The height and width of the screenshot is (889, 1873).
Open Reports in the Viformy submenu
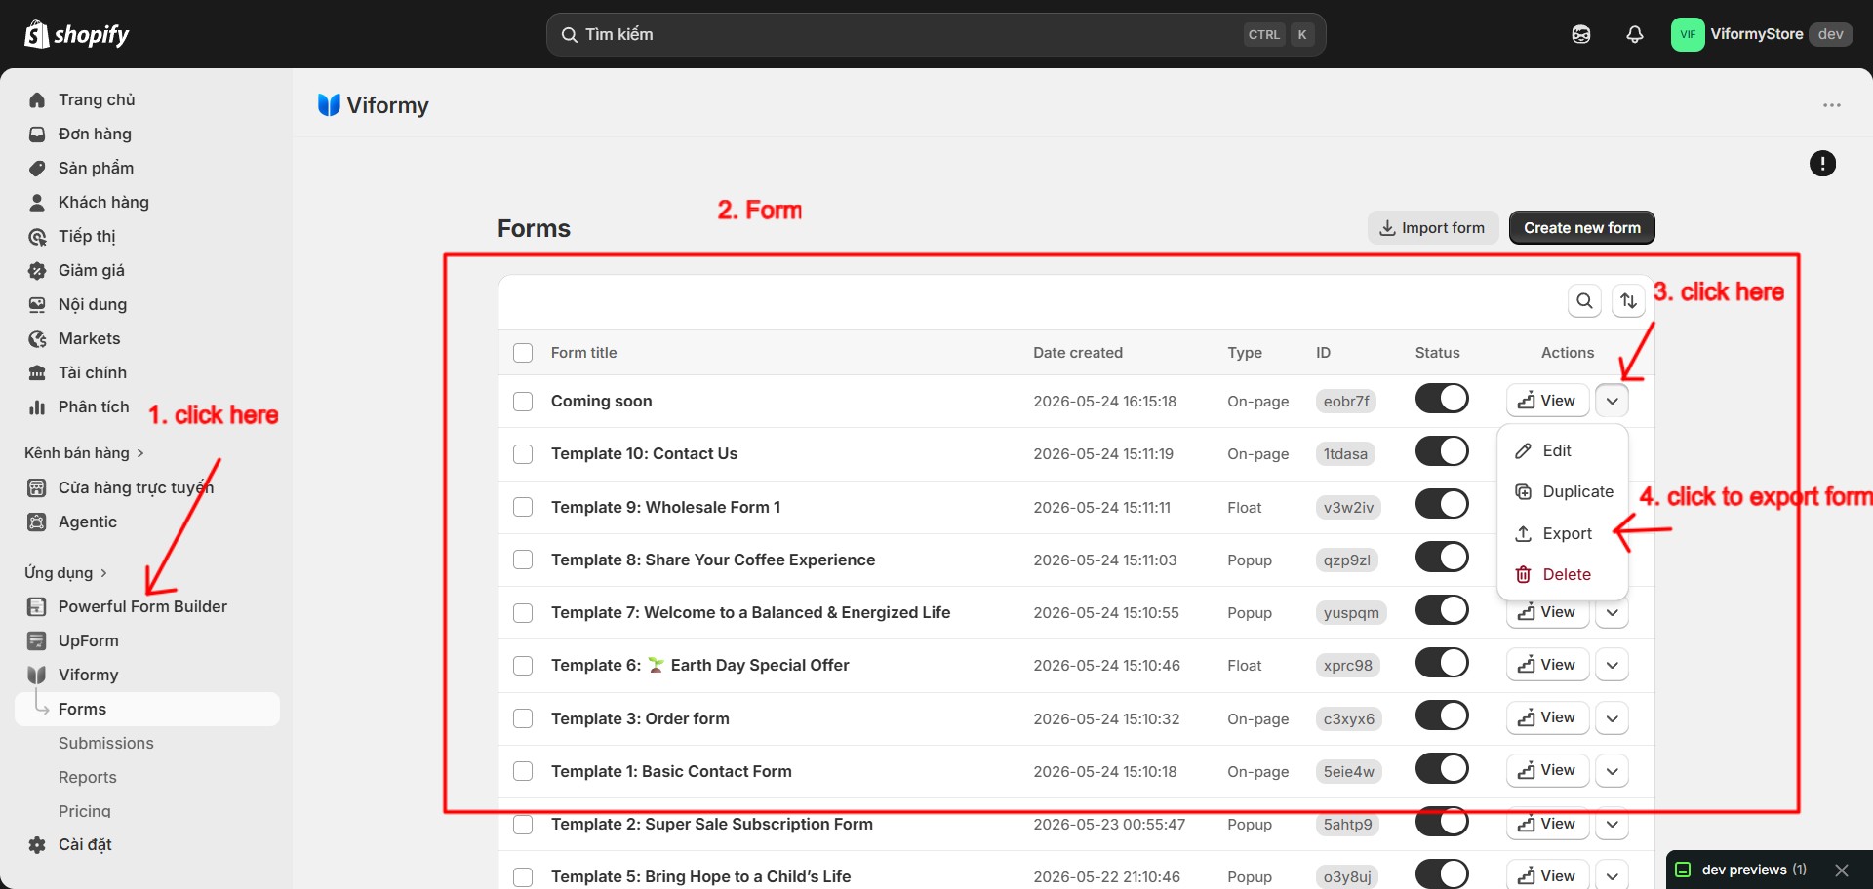coord(88,777)
